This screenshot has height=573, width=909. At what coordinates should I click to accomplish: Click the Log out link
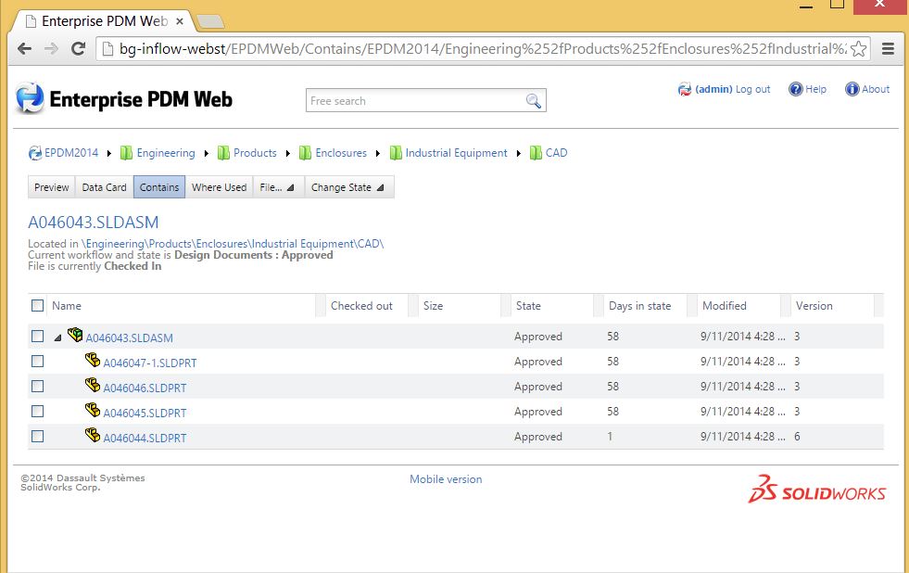tap(752, 89)
